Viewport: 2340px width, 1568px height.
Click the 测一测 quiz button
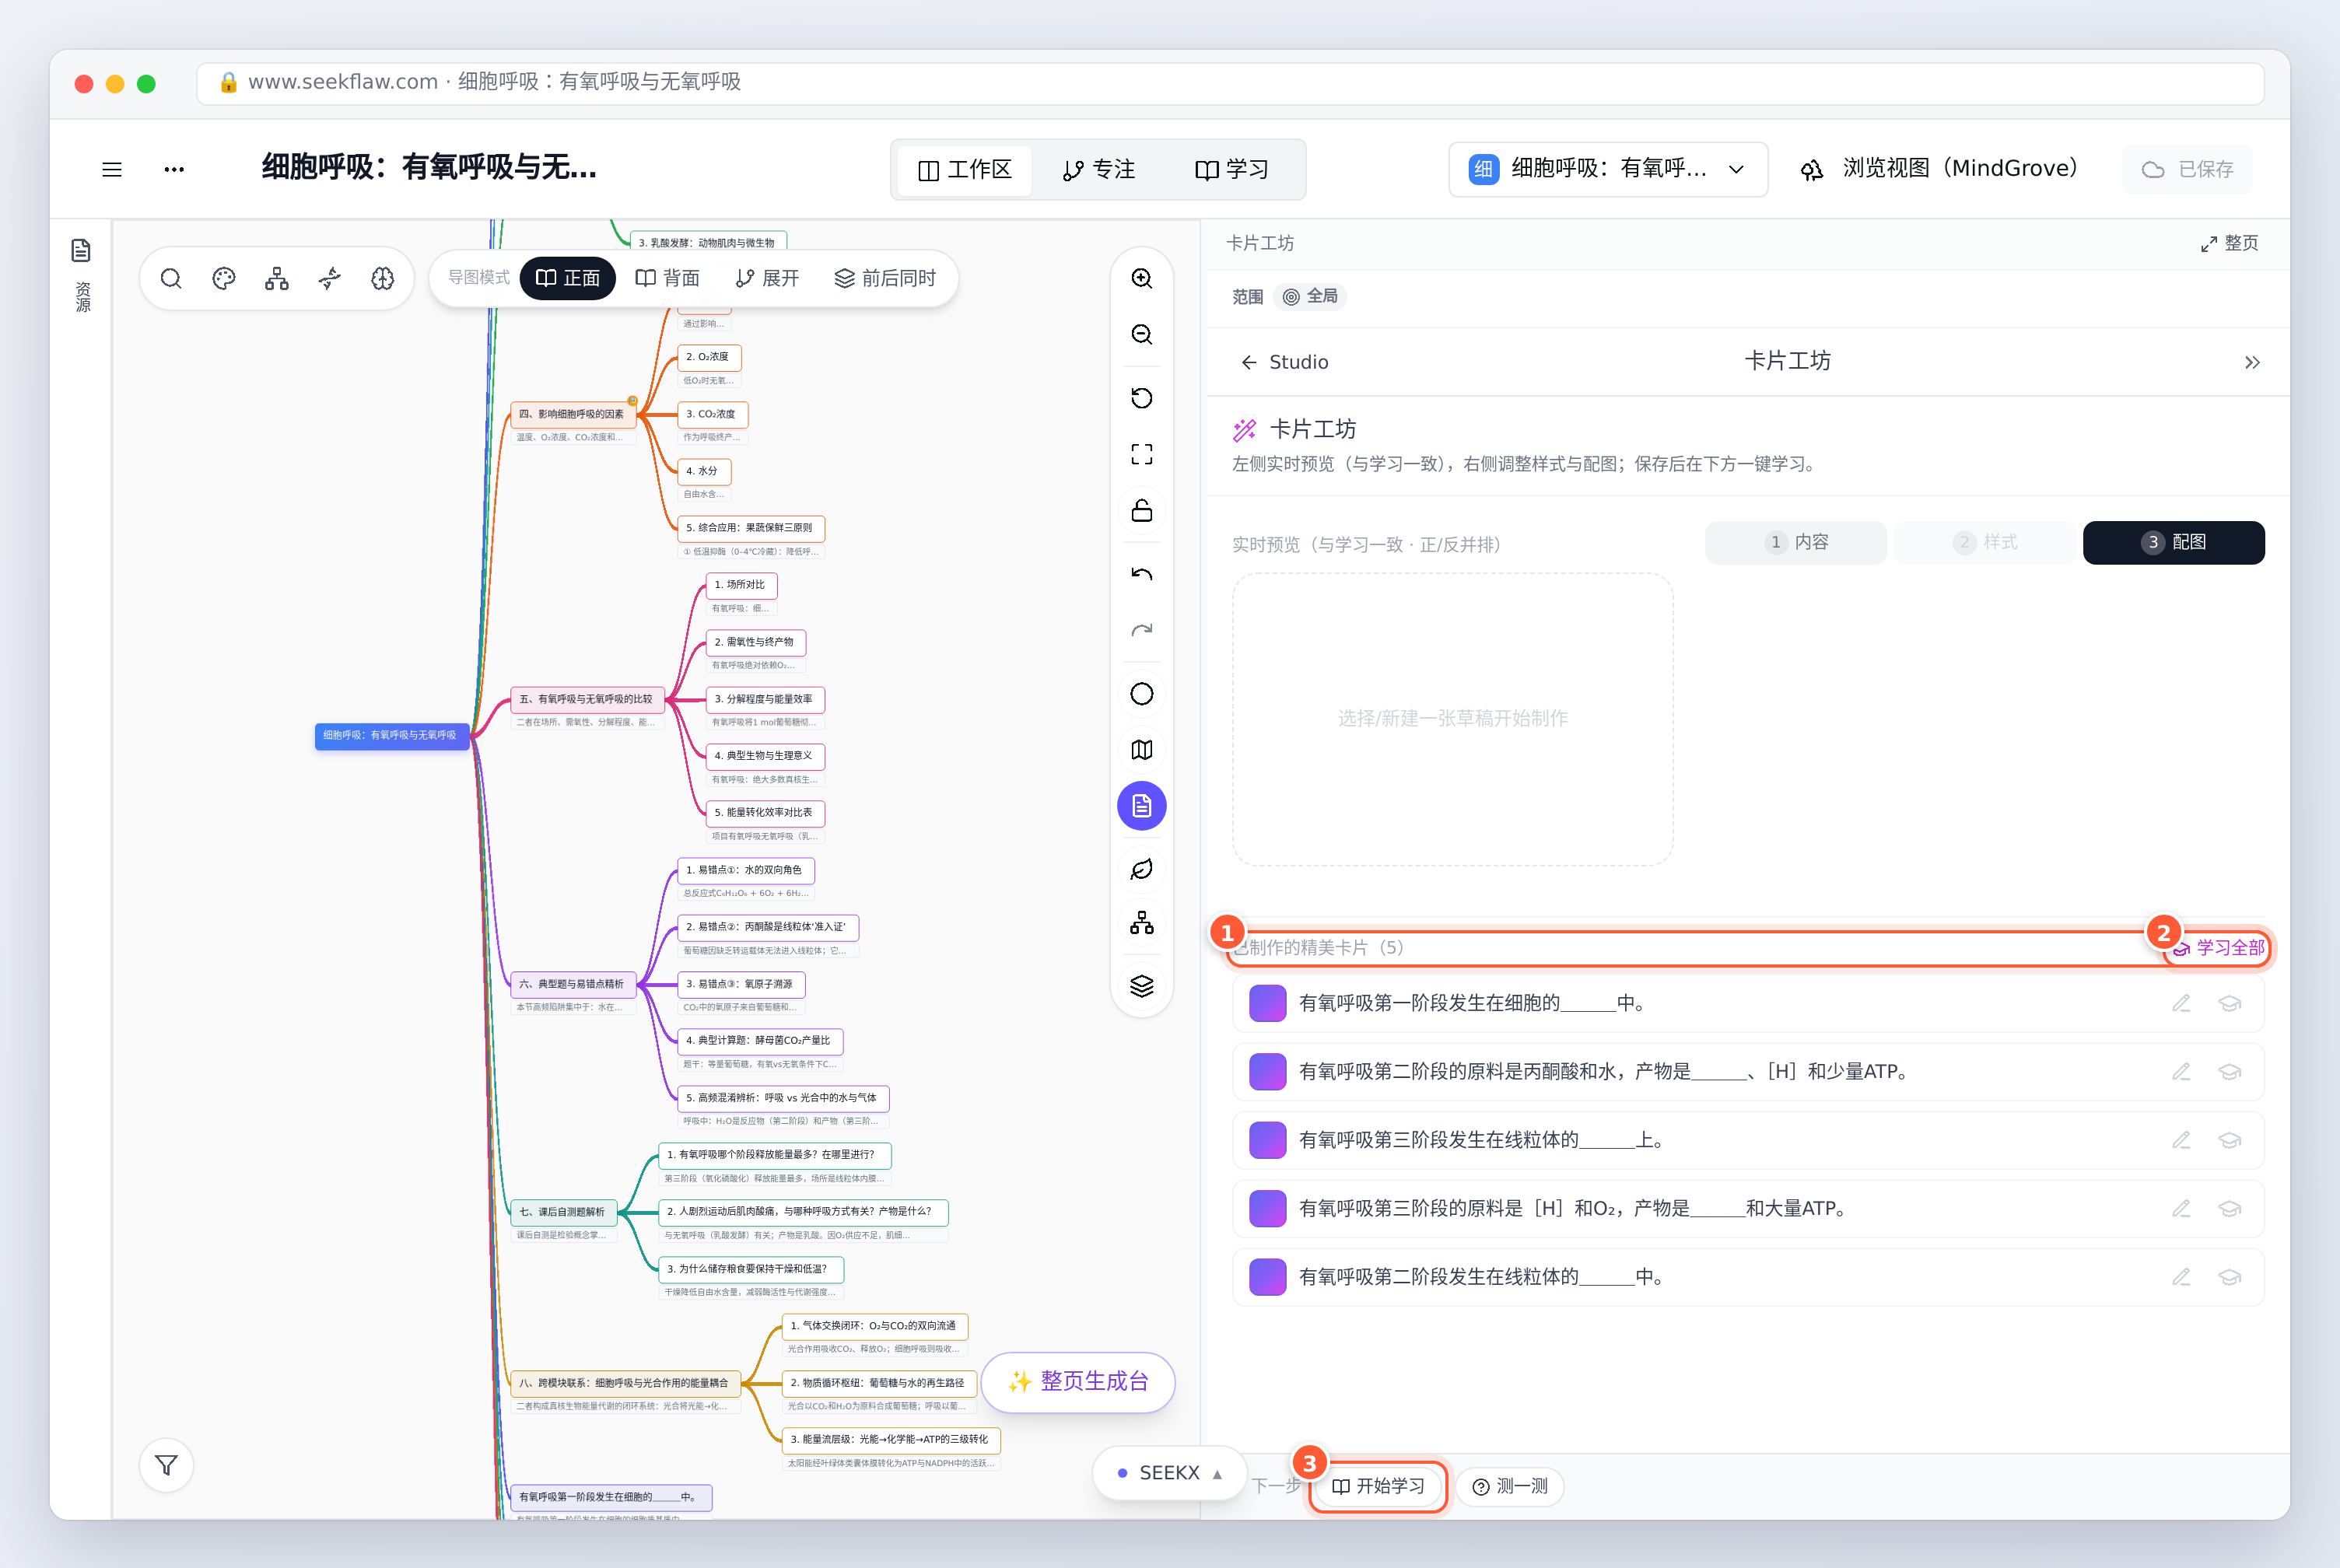click(x=1510, y=1486)
